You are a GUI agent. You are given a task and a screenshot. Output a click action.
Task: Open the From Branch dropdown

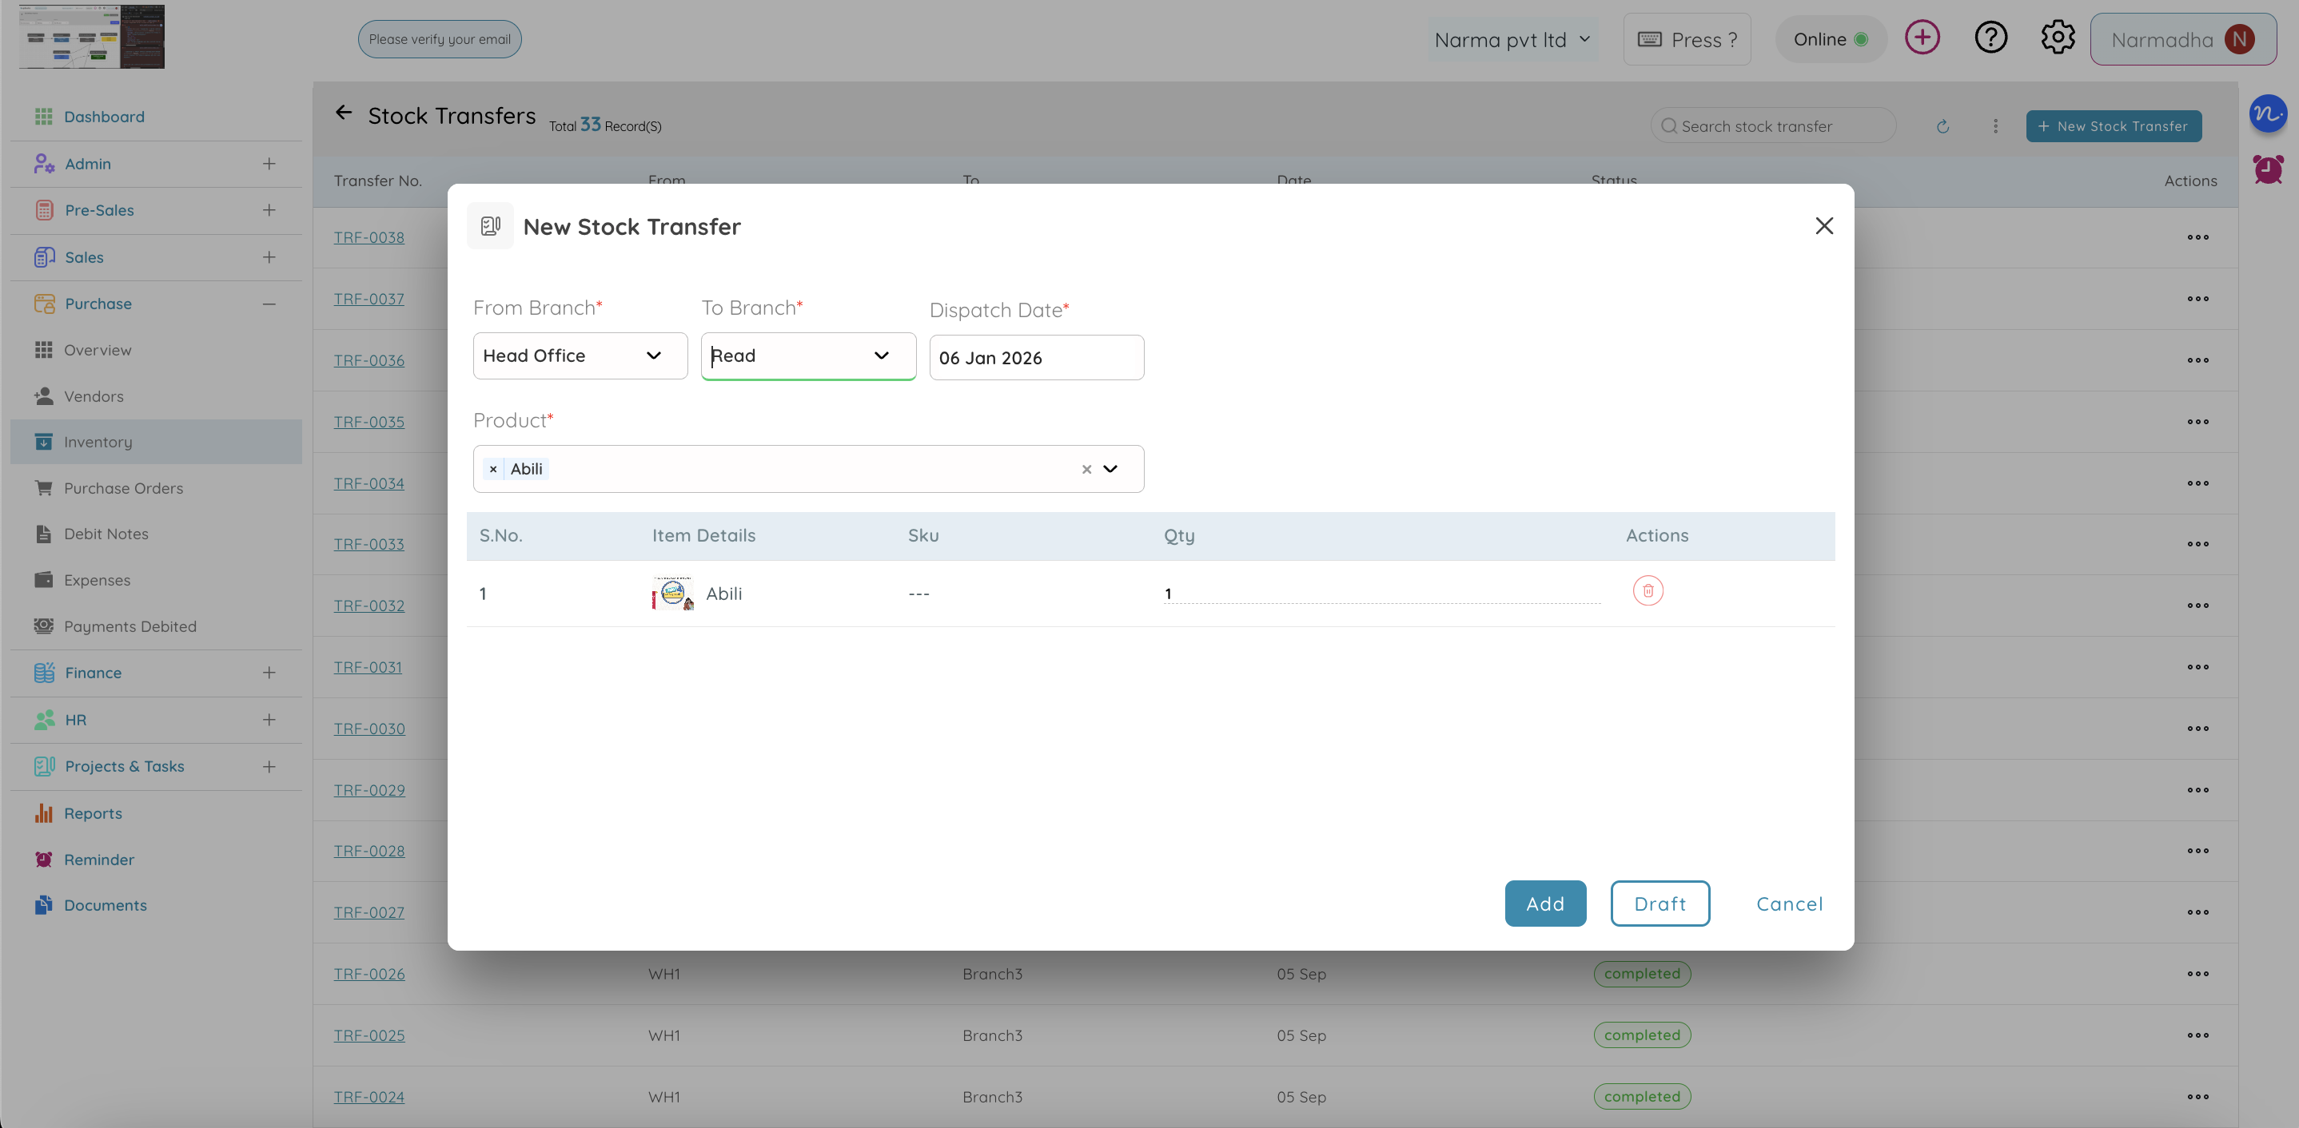click(580, 355)
